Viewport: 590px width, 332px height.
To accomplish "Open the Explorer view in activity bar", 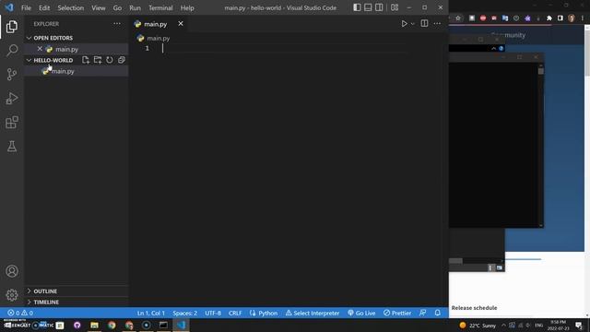I will click(12, 27).
